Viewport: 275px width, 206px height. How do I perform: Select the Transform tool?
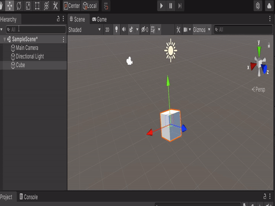point(46,6)
